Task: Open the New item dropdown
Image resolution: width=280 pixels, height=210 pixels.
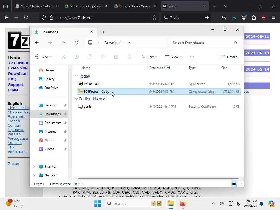Action: click(43, 57)
